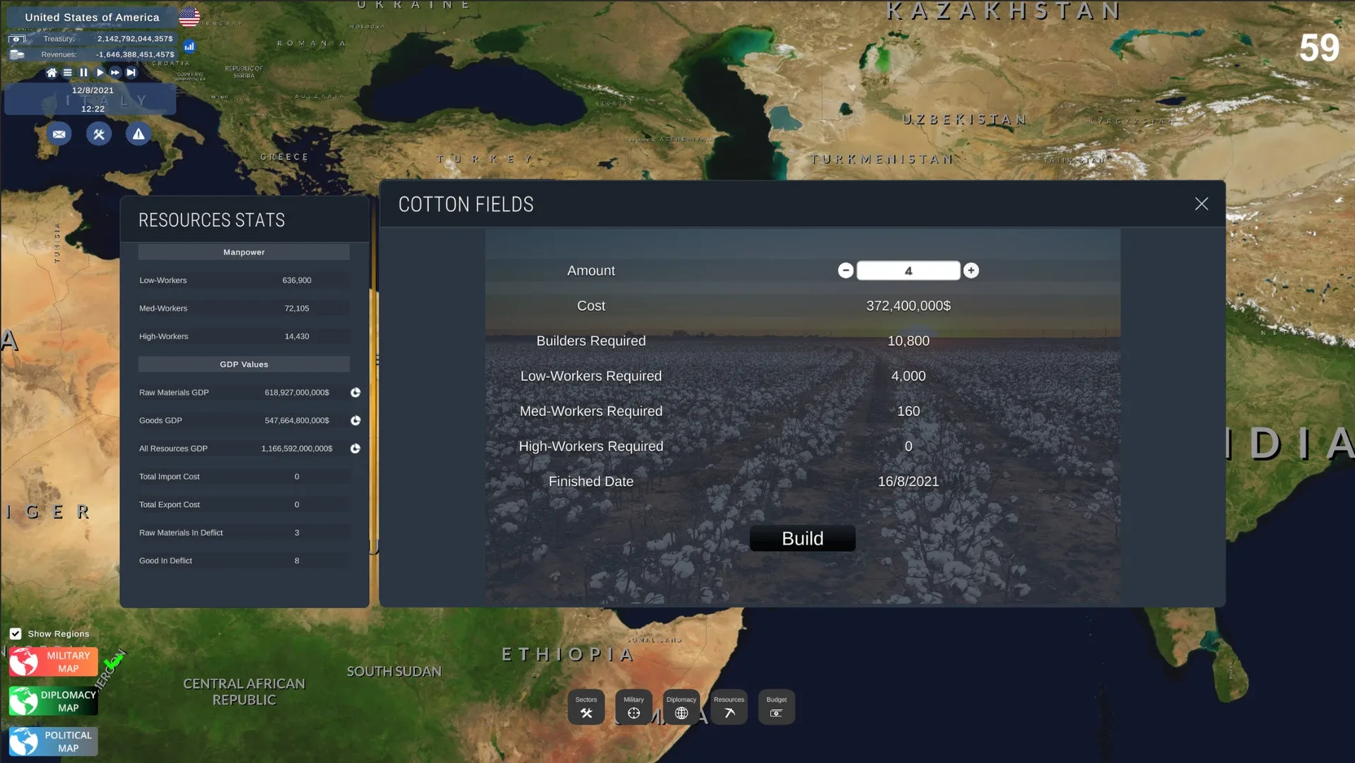
Task: Increase cotton fields amount with plus
Action: tap(971, 271)
